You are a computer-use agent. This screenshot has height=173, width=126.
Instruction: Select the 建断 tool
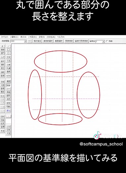tap(3, 65)
